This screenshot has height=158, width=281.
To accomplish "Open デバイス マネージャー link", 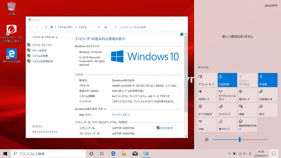I will (x=43, y=45).
